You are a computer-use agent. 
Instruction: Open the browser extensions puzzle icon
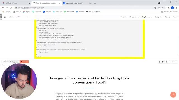(x=168, y=8)
